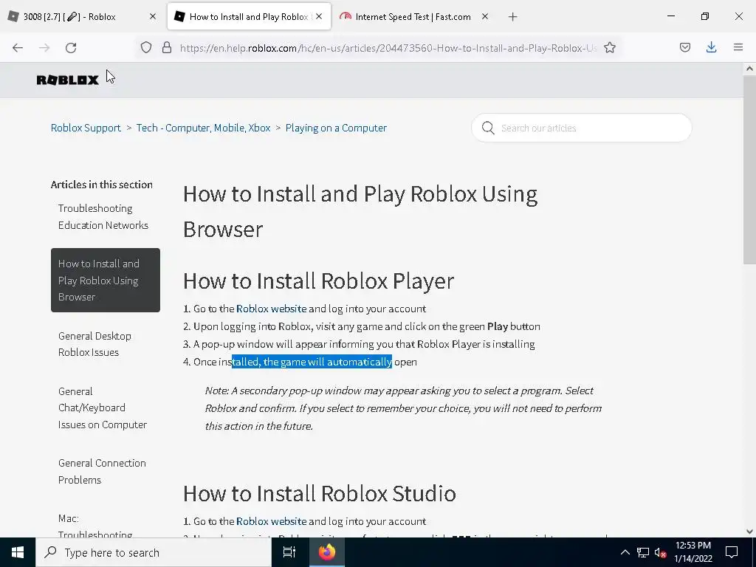The width and height of the screenshot is (756, 567).
Task: Click the Type here to search taskbar box
Action: 154,552
